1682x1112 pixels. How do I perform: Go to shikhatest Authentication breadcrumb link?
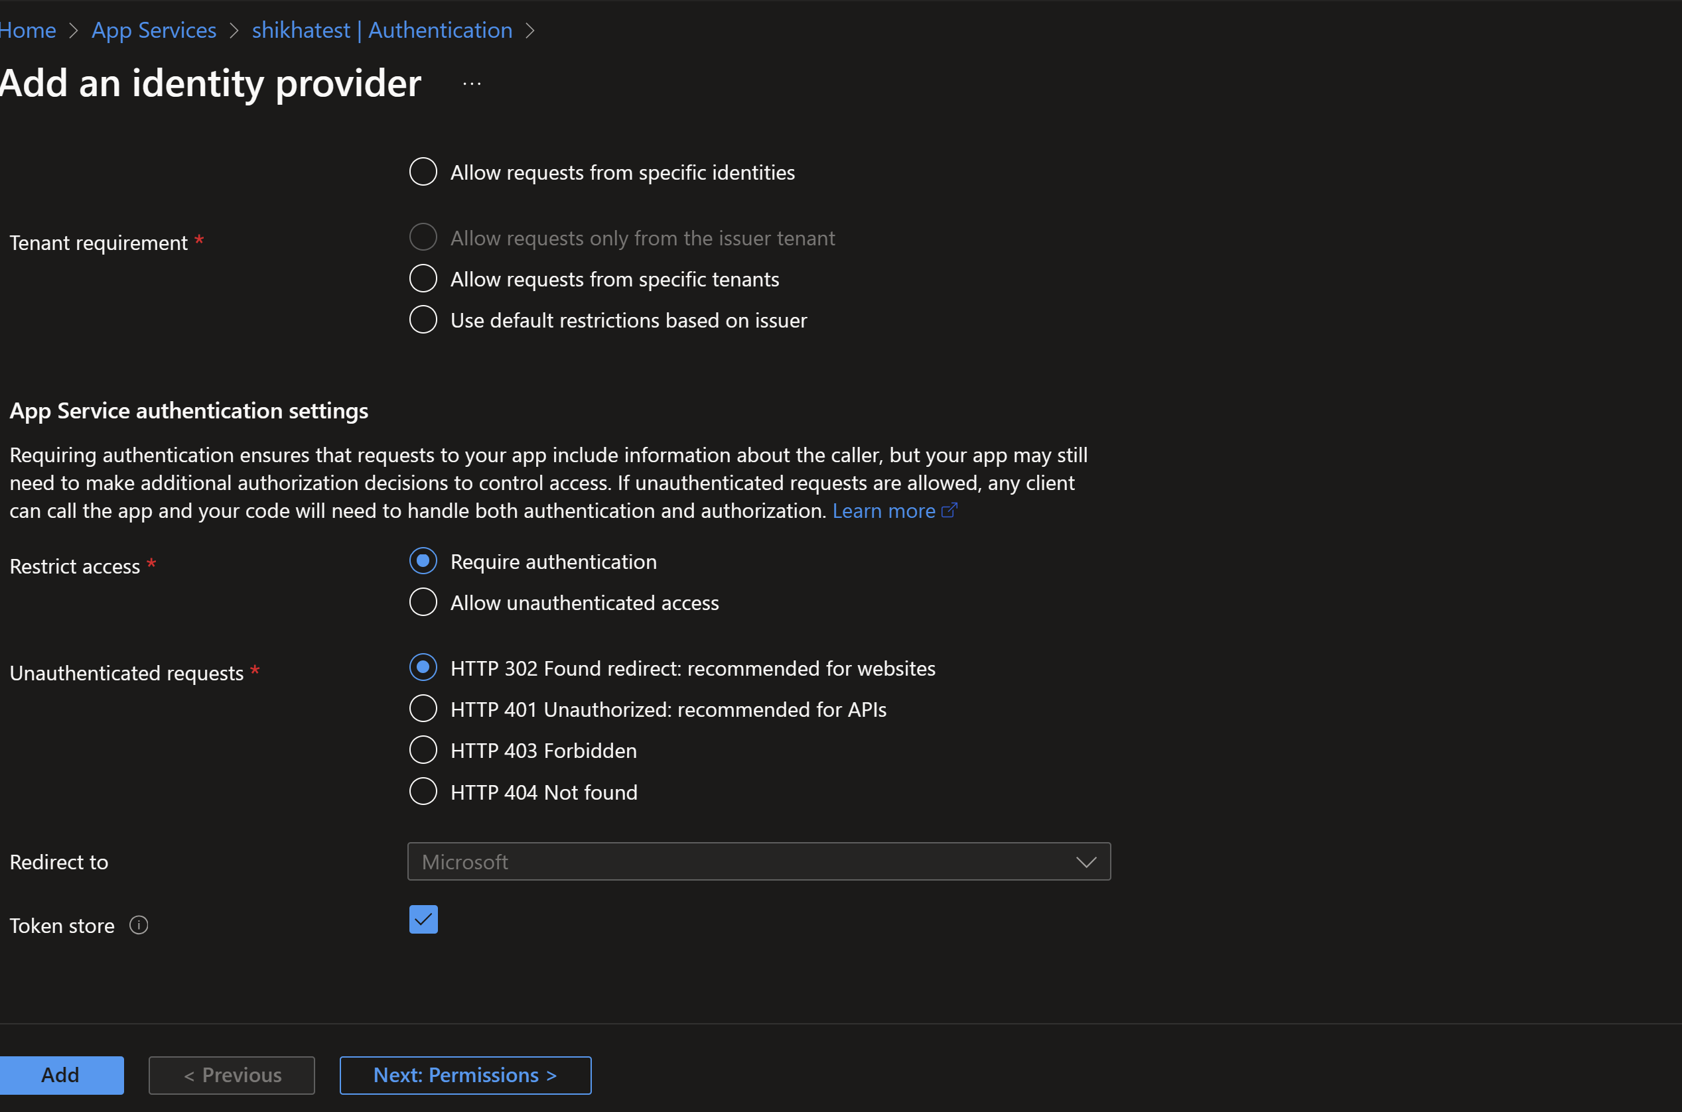tap(381, 30)
